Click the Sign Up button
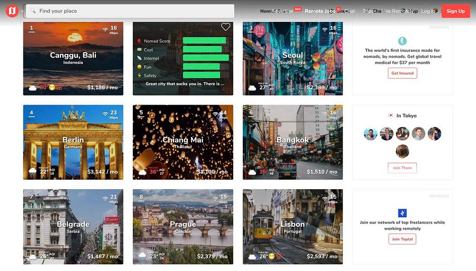This screenshot has width=476, height=271. (456, 11)
